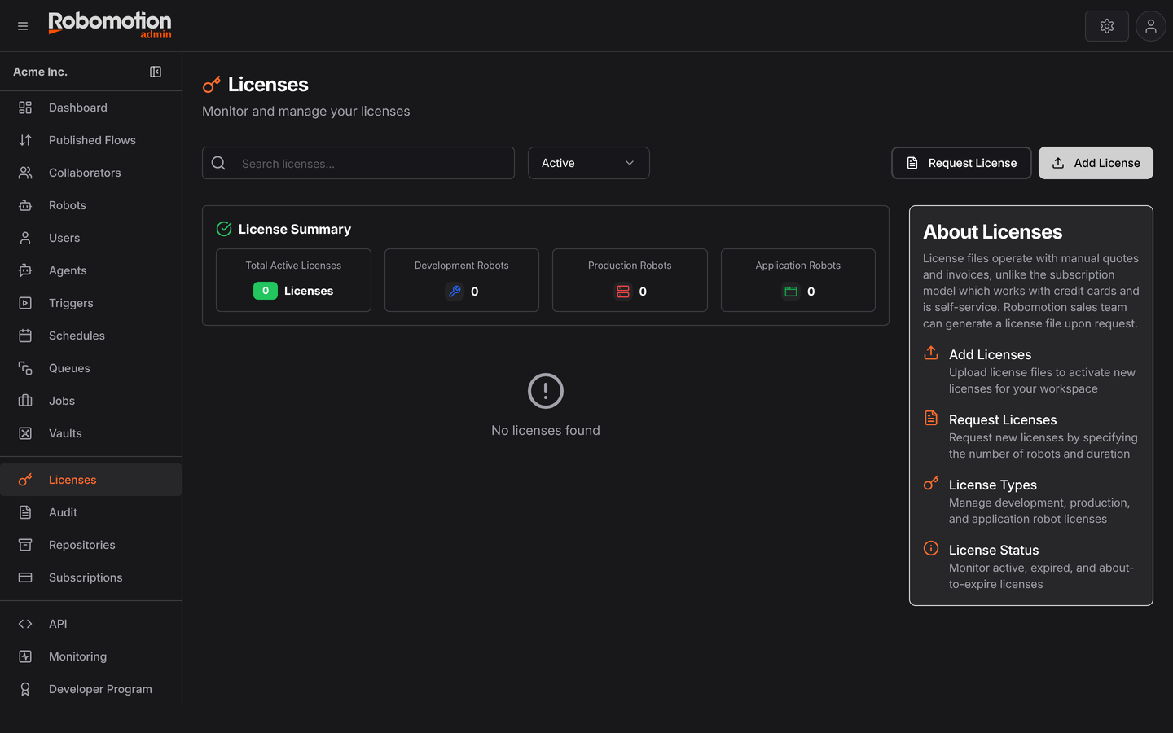Open the Active status filter dropdown
The width and height of the screenshot is (1173, 733).
[x=589, y=163]
